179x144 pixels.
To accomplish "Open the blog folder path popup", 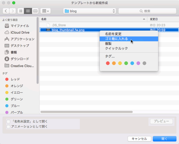I will pyautogui.click(x=89, y=11).
